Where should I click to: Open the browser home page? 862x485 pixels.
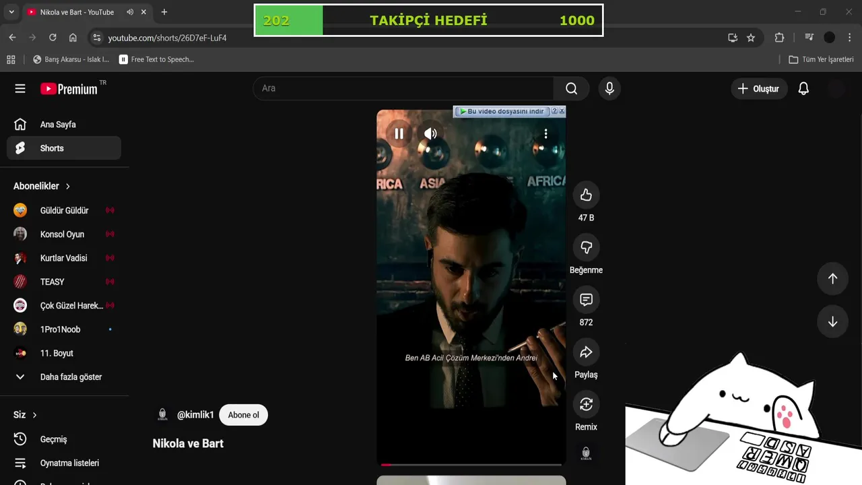(73, 38)
